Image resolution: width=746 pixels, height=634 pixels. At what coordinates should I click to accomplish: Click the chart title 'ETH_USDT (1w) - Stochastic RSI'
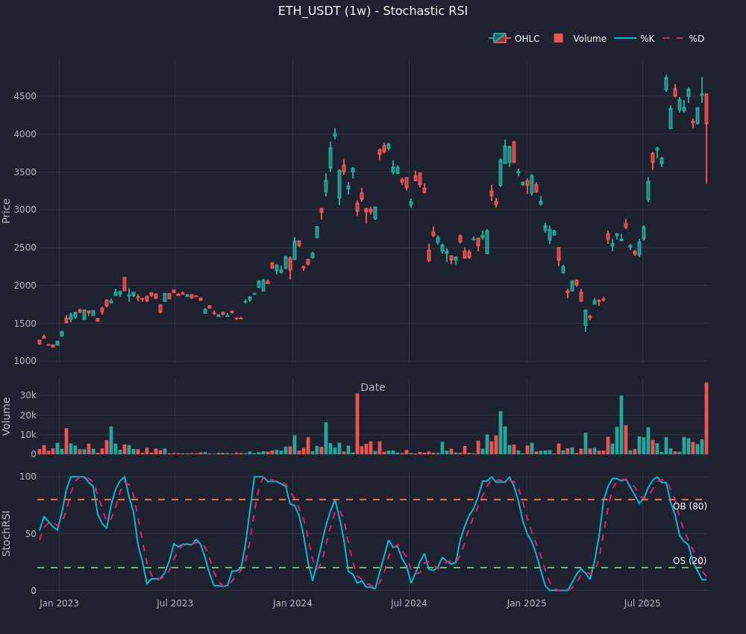[x=373, y=11]
